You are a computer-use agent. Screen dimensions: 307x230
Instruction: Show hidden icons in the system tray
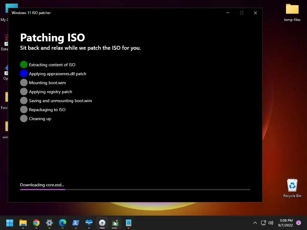click(255, 223)
